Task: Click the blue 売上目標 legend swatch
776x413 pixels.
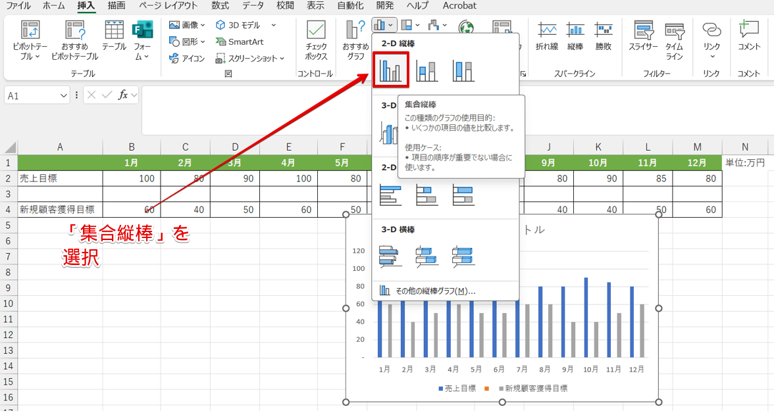Action: tap(441, 389)
